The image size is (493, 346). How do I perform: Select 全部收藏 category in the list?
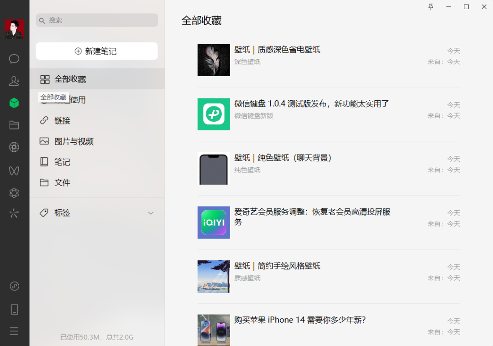coord(97,79)
